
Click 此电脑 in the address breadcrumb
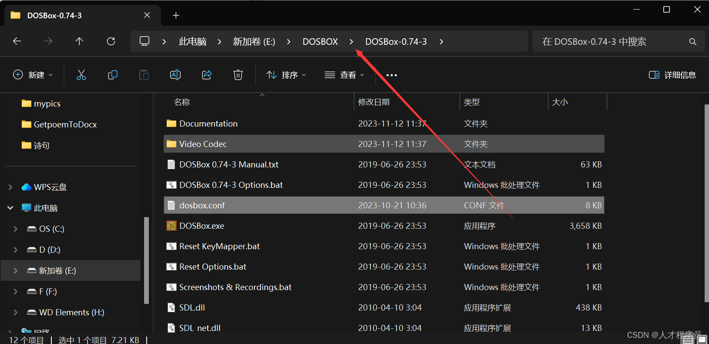click(x=192, y=42)
